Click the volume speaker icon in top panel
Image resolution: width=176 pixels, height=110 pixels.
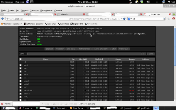(x=148, y=2)
